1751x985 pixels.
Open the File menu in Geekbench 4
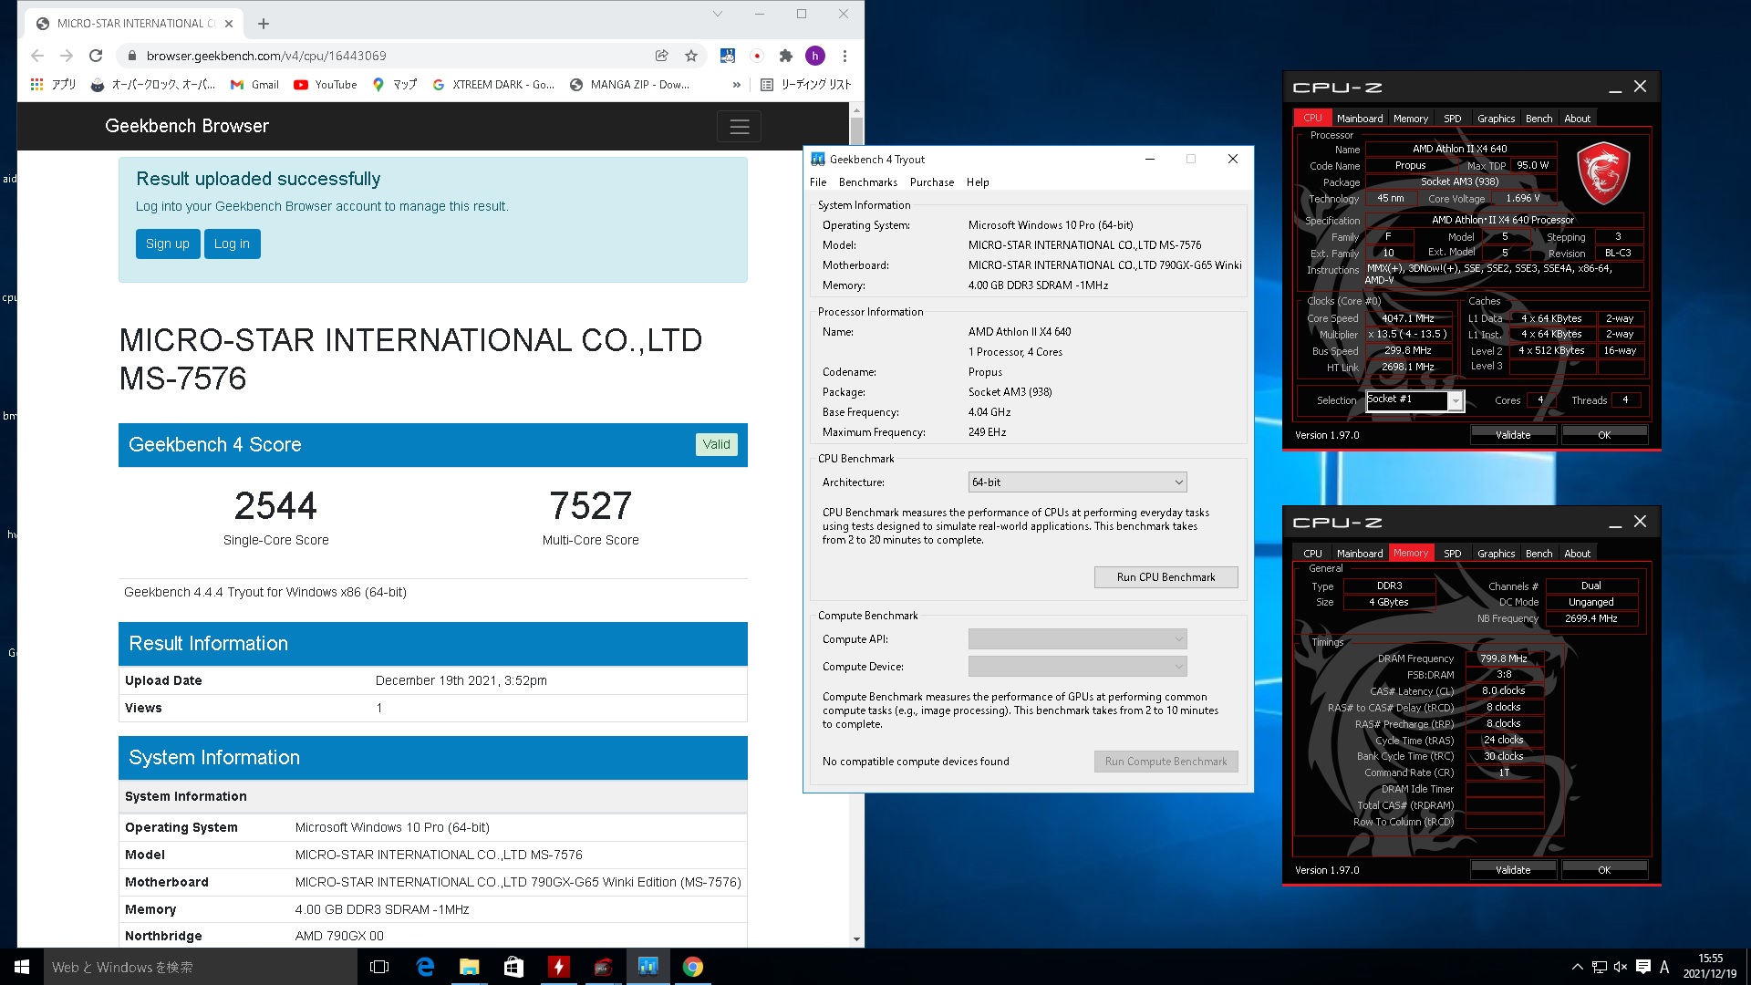(x=818, y=182)
